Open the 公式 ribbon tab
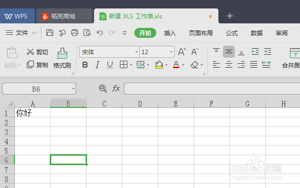The width and height of the screenshot is (300, 188). [232, 33]
